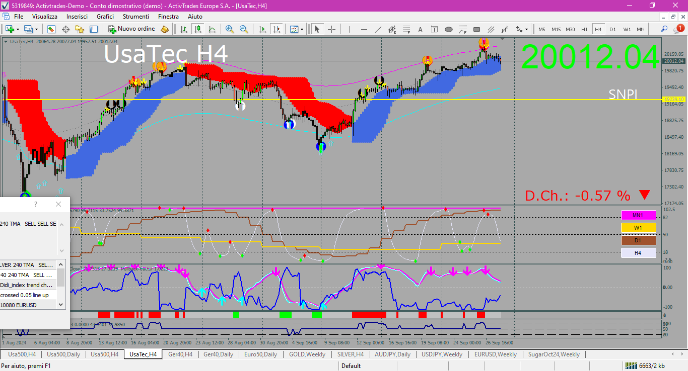
Task: Open the new chart dropdown arrow
Action: [x=17, y=29]
